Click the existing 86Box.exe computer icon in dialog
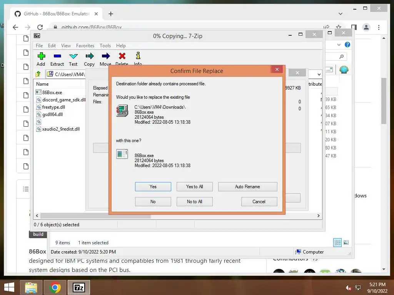This screenshot has width=394, height=295. pyautogui.click(x=122, y=111)
